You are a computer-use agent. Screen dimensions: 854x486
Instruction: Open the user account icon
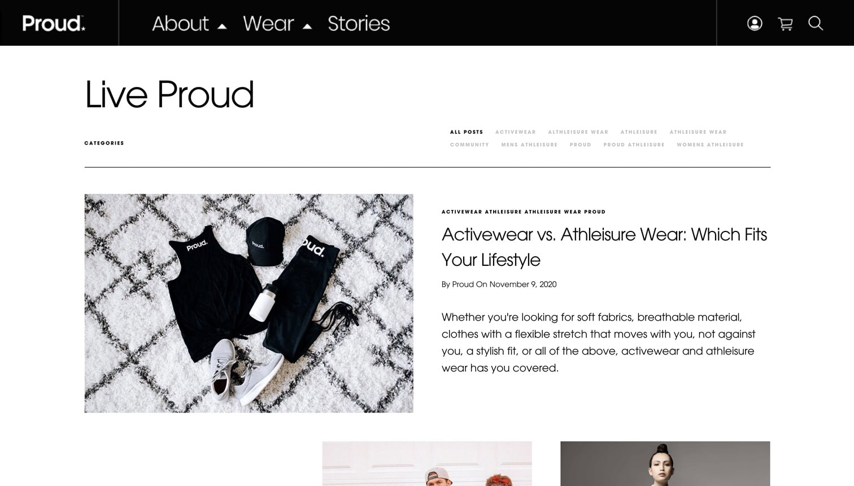(x=755, y=23)
